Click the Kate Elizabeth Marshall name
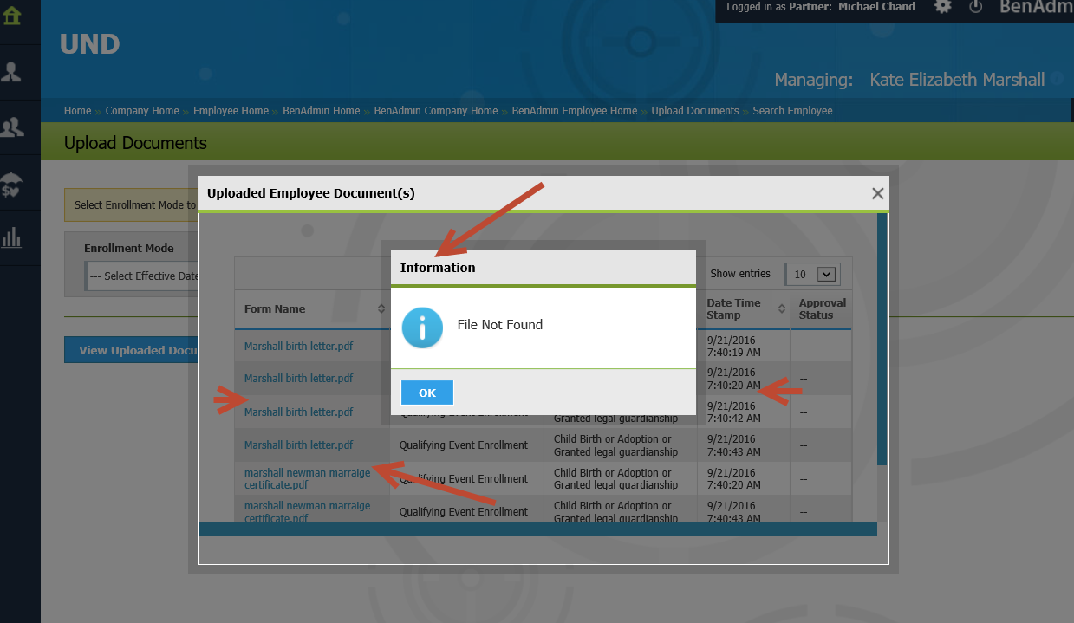1074x623 pixels. 957,80
